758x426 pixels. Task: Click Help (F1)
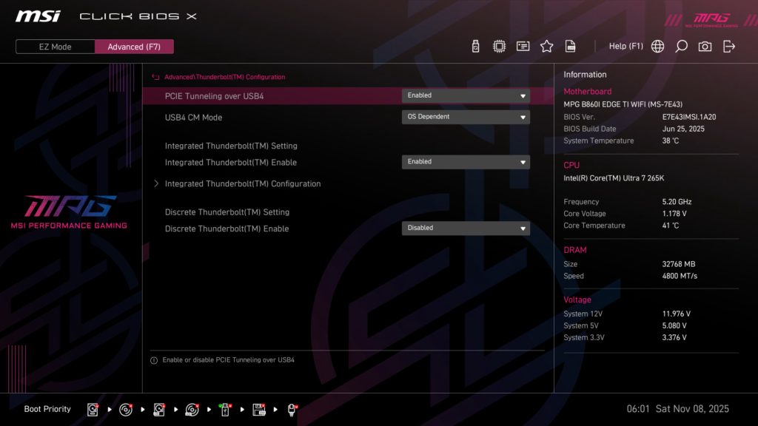[x=626, y=45]
